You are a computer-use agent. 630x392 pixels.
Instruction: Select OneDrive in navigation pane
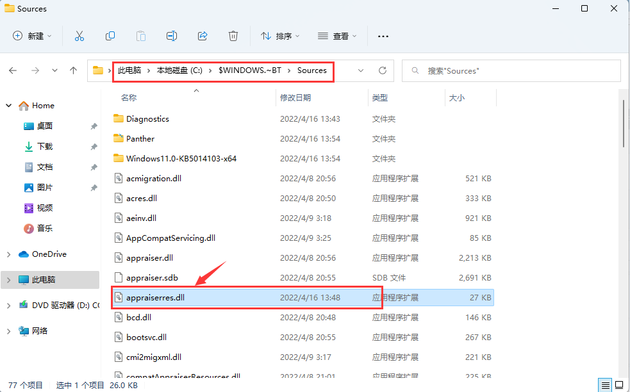[x=42, y=254]
